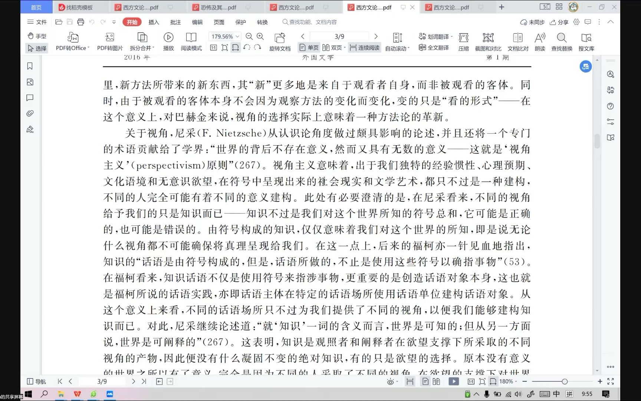The image size is (641, 401).
Task: Collapse the ribbon with chevron
Action: (610, 22)
